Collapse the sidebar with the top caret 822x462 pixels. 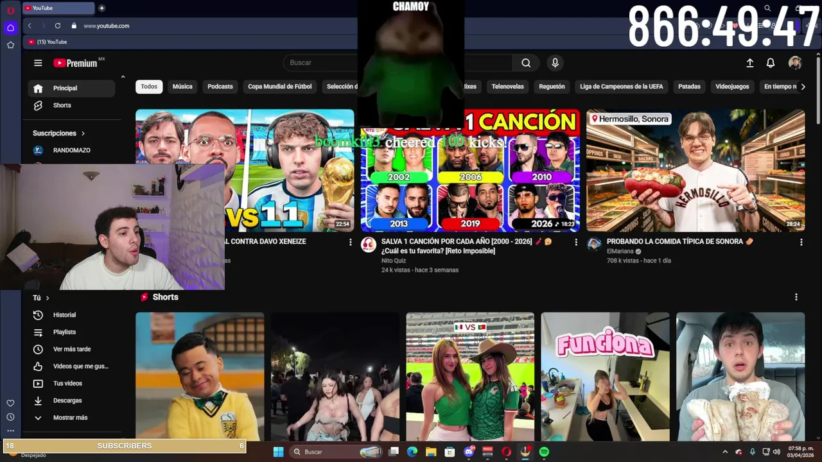coord(123,77)
